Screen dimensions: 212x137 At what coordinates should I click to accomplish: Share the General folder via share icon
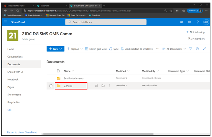click(x=96, y=86)
